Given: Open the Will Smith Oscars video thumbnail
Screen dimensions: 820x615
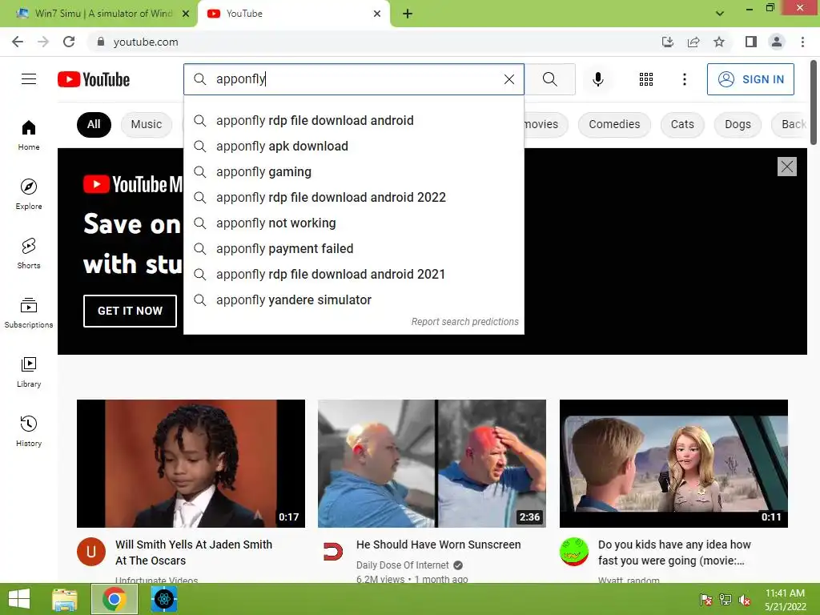Looking at the screenshot, I should (x=191, y=464).
